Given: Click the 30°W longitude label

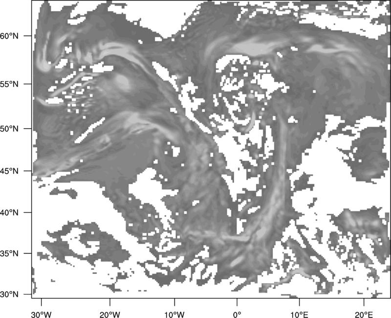Looking at the screenshot, I should click(x=41, y=315).
